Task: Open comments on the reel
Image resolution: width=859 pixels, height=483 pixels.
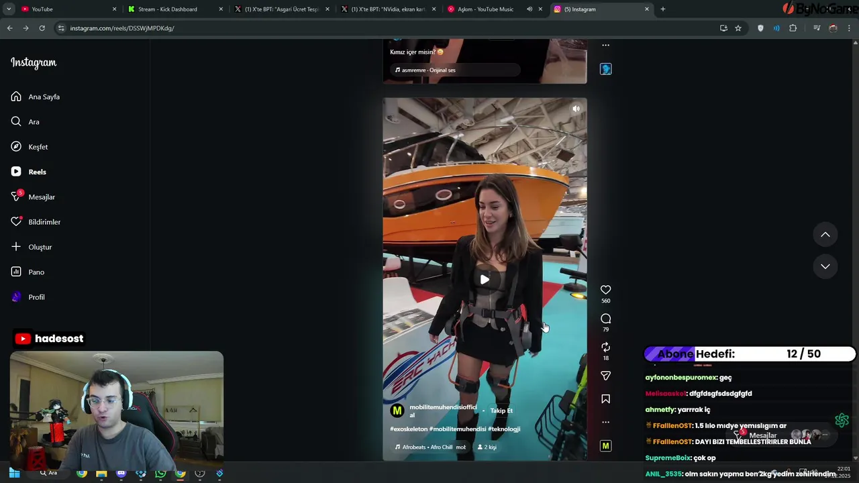Action: pos(605,319)
